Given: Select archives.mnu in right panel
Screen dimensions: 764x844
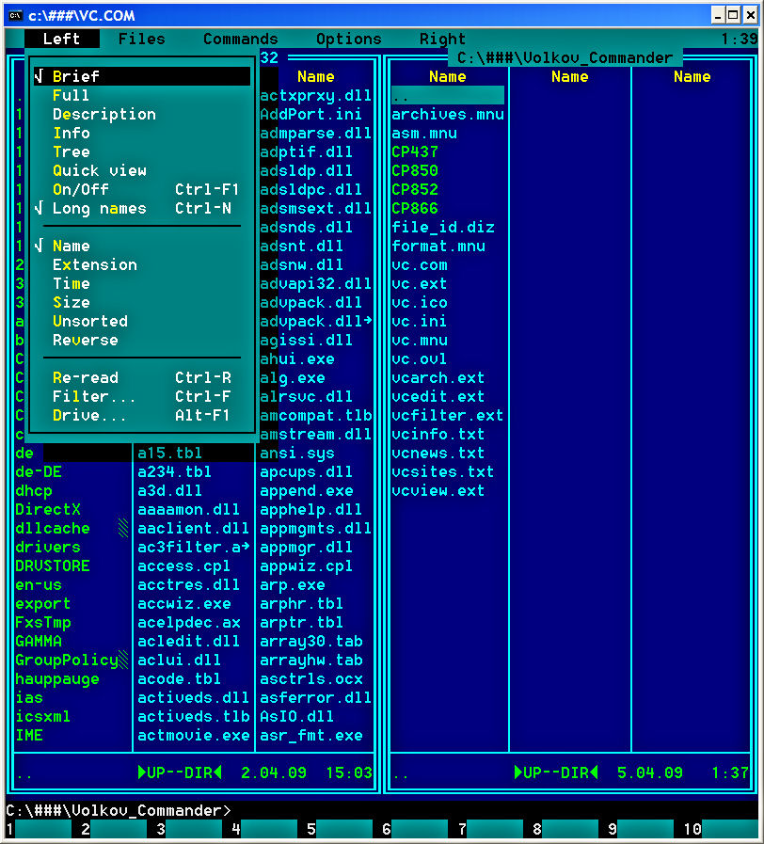Looking at the screenshot, I should point(448,114).
